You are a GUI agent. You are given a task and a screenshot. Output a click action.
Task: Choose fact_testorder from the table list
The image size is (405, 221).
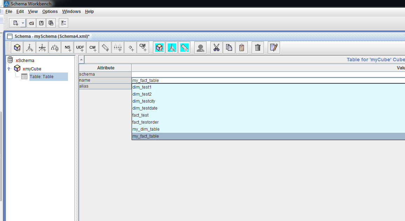tap(268, 122)
